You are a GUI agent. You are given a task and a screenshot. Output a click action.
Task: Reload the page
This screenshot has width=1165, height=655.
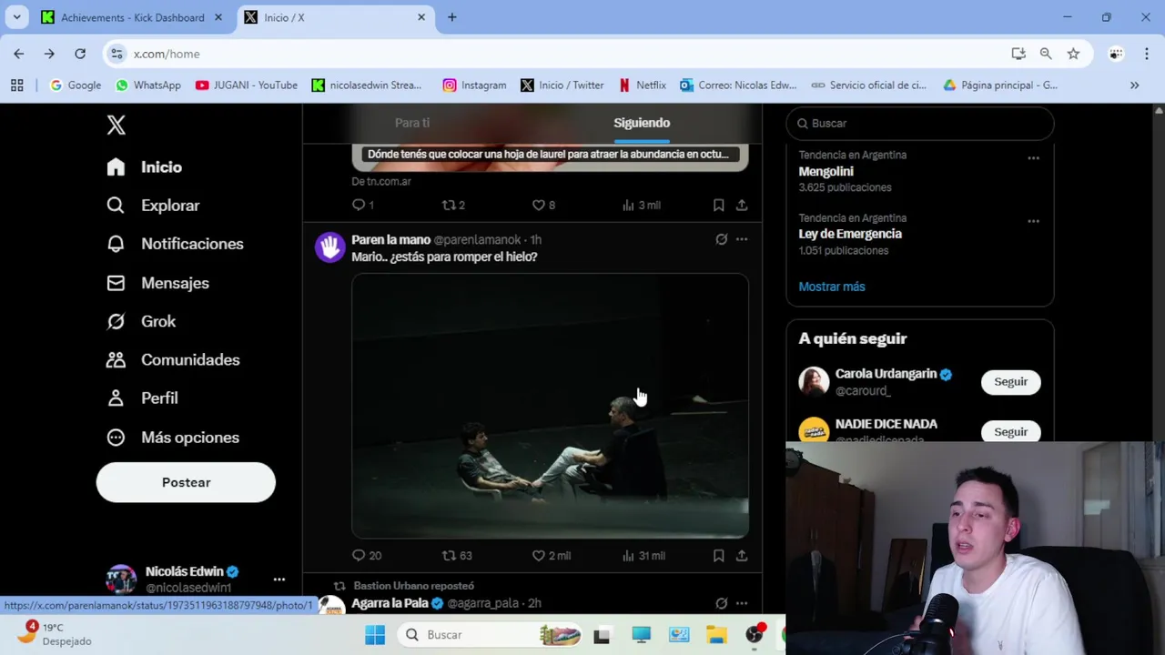point(80,54)
